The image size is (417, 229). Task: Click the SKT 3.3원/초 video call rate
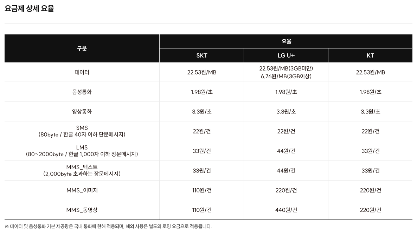click(x=201, y=112)
